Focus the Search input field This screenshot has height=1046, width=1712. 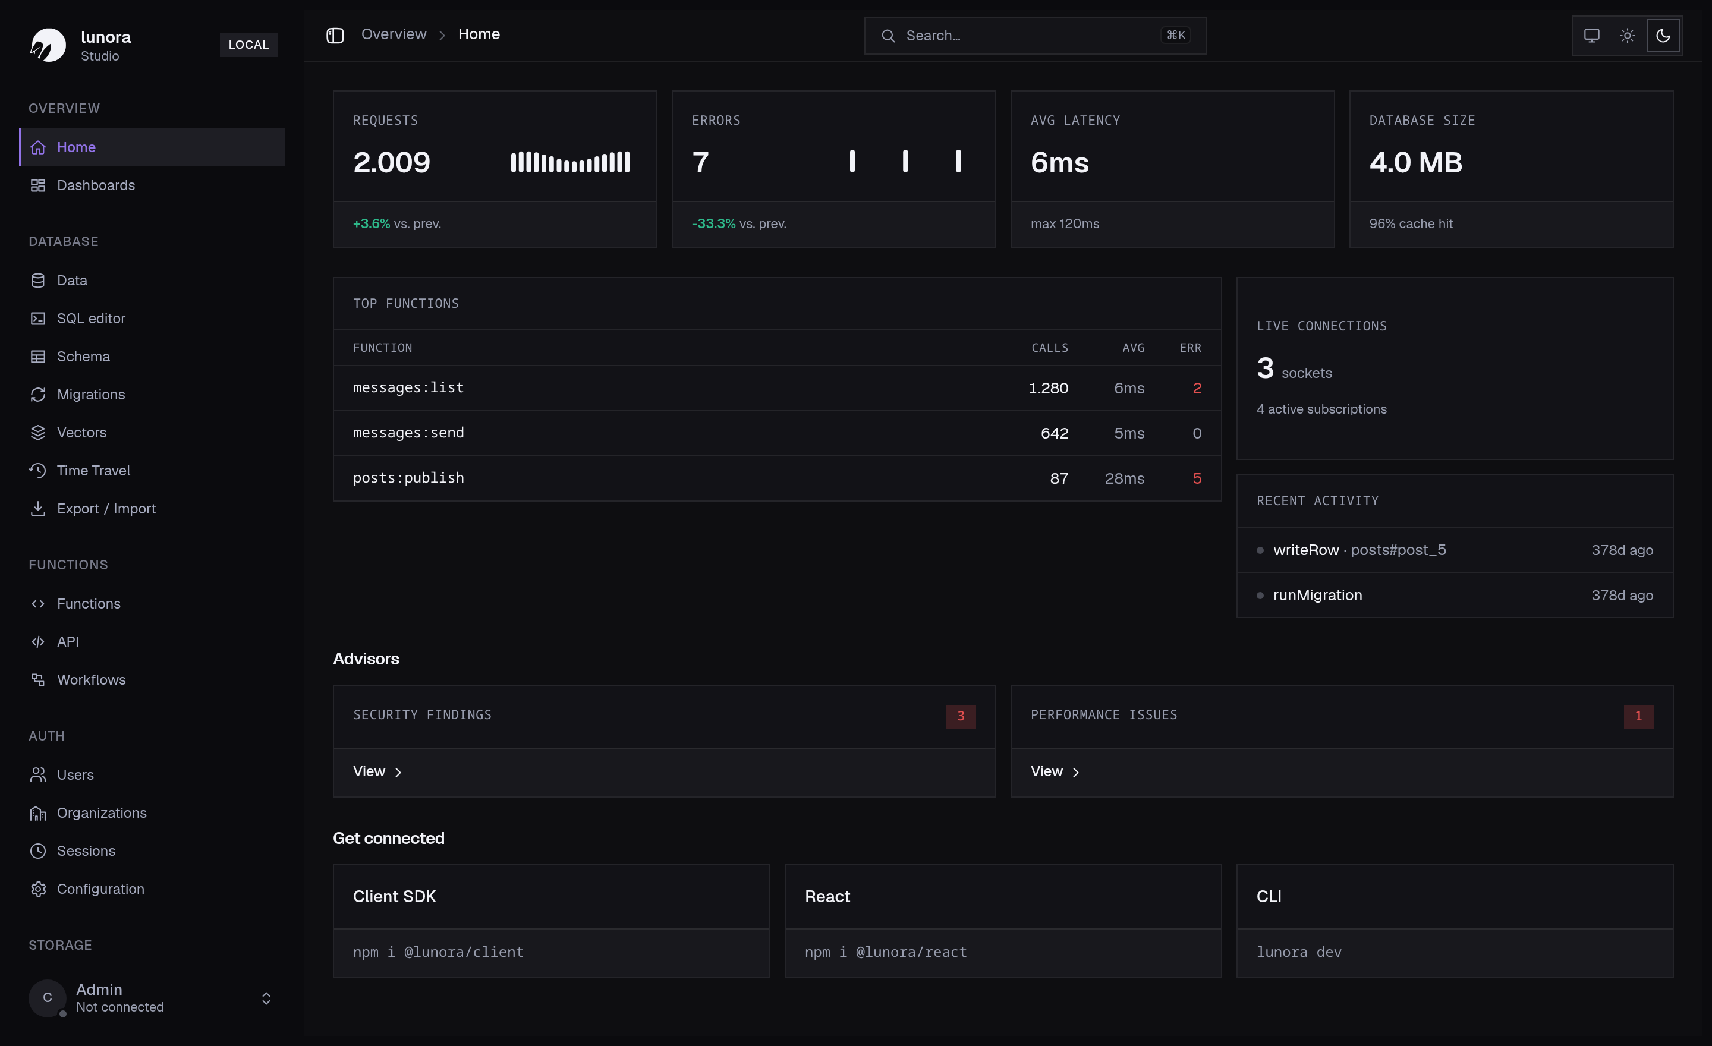[x=1036, y=36]
